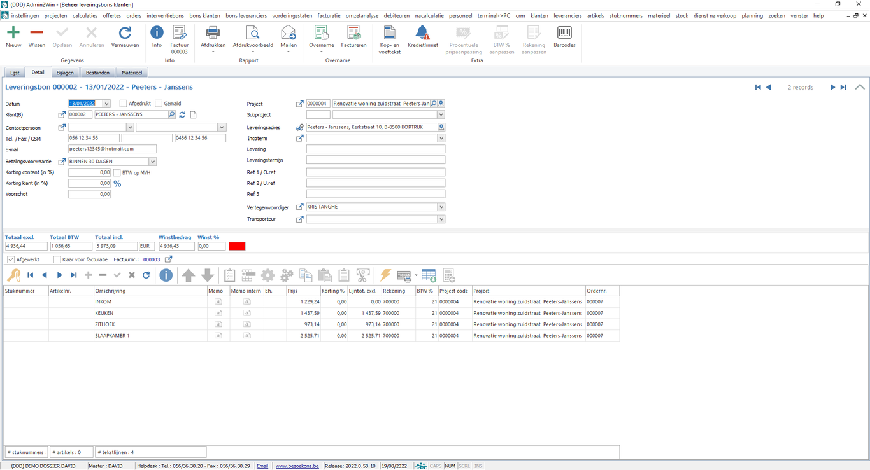Open the scissors cut icon in the grid toolbar
Image resolution: width=870 pixels, height=470 pixels.
pyautogui.click(x=363, y=275)
